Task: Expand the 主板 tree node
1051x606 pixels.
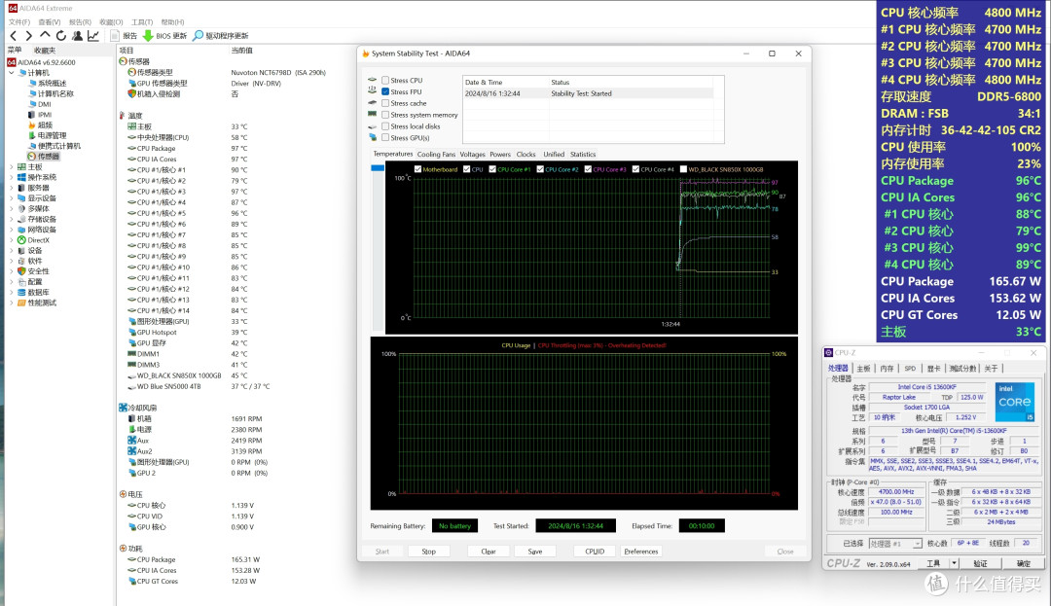Action: (x=12, y=166)
